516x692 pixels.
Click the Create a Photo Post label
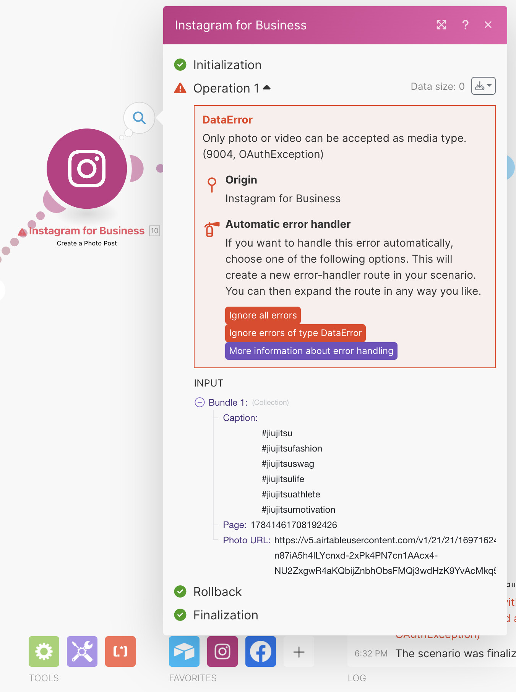click(x=87, y=243)
